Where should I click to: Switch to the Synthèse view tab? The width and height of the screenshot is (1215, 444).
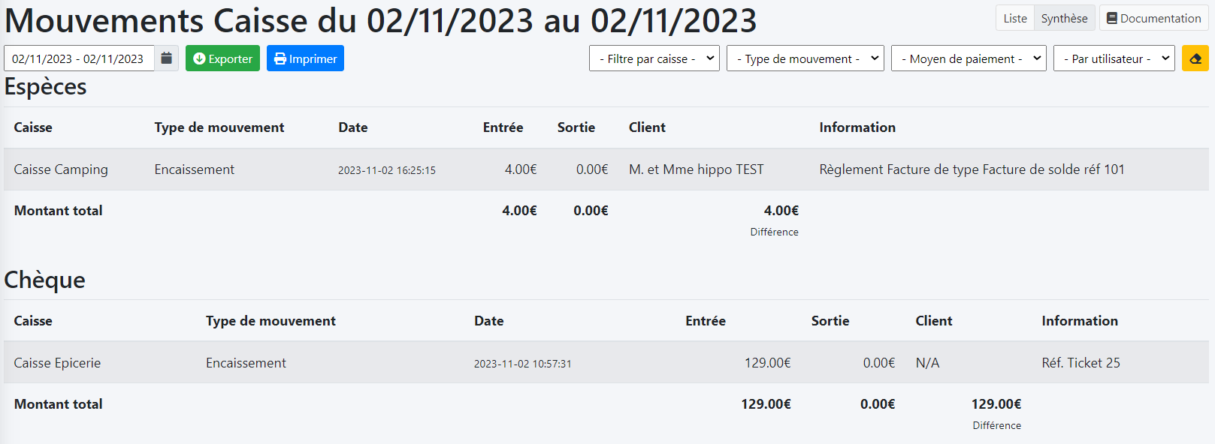[x=1064, y=18]
